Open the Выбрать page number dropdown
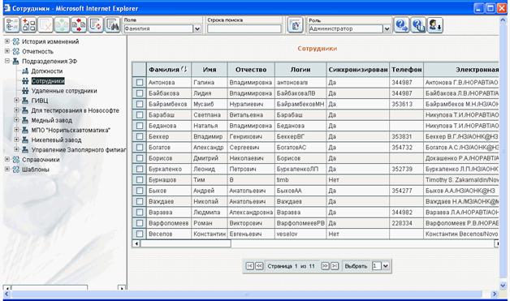The width and height of the screenshot is (510, 301). coord(386,266)
